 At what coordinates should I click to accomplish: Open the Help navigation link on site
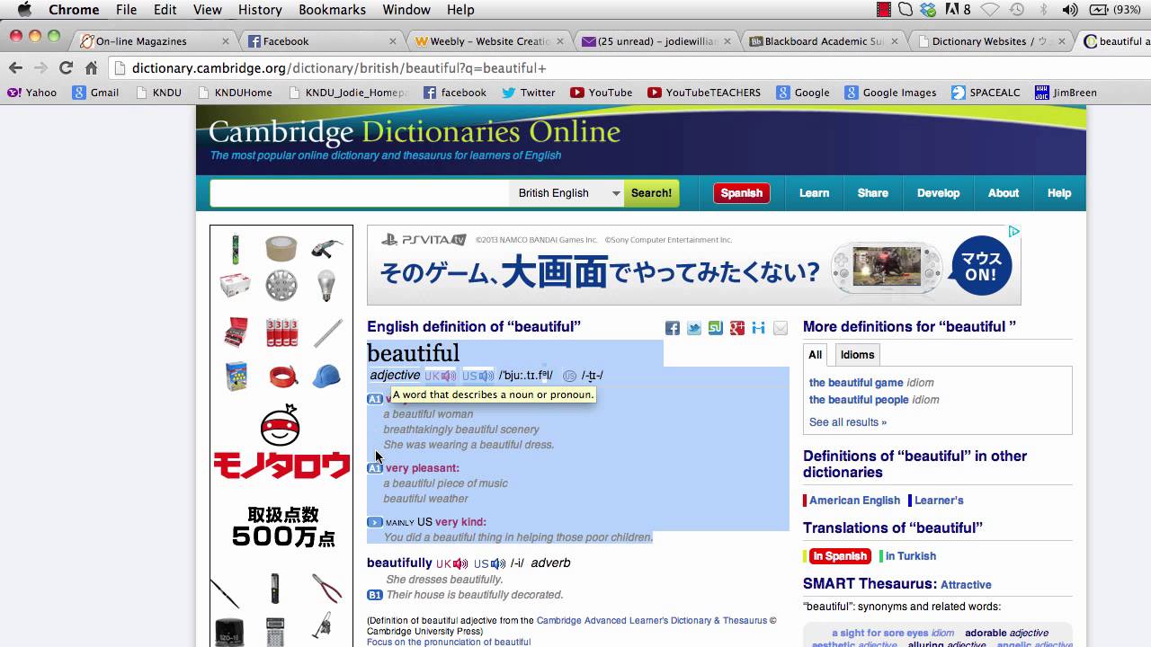(x=1059, y=193)
